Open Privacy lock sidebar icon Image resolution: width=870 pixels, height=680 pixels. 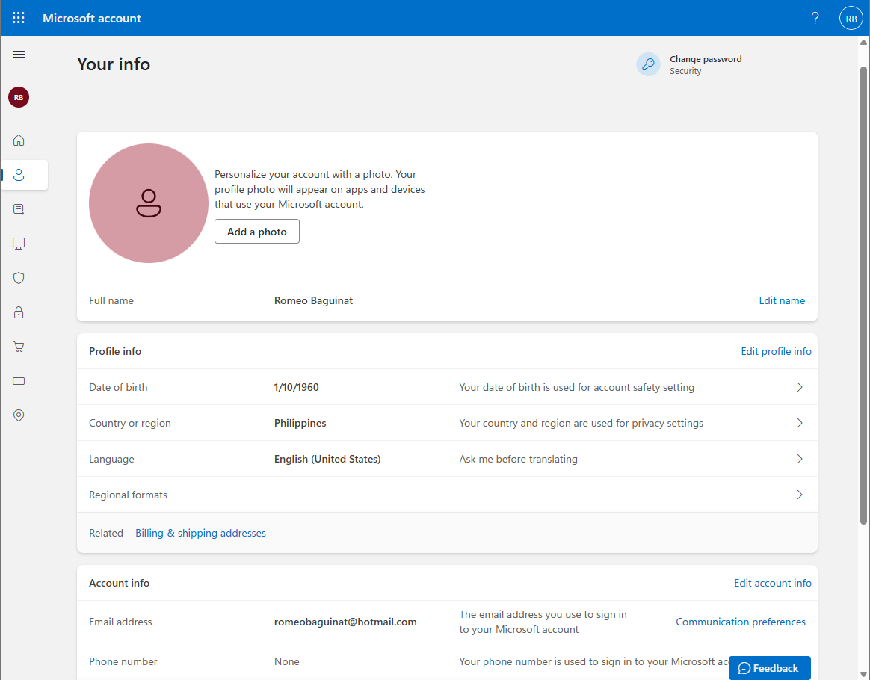19,312
